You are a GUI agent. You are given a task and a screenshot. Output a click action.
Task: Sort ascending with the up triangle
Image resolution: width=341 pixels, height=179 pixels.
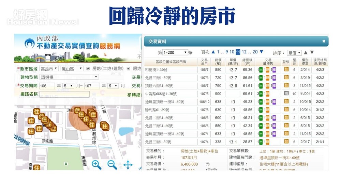tap(306, 52)
